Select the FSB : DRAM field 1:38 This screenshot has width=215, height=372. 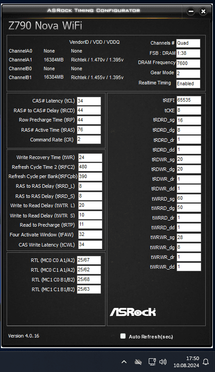click(x=188, y=53)
